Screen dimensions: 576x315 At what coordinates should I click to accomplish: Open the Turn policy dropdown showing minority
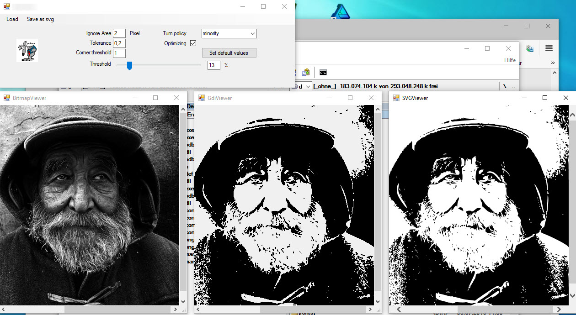229,33
